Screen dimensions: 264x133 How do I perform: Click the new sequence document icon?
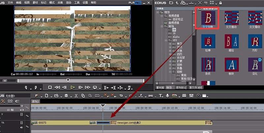pyautogui.click(x=47, y=96)
